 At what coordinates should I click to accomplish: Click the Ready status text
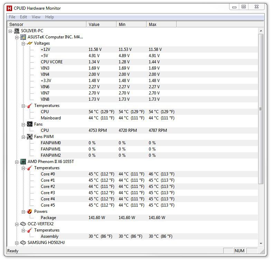13,251
